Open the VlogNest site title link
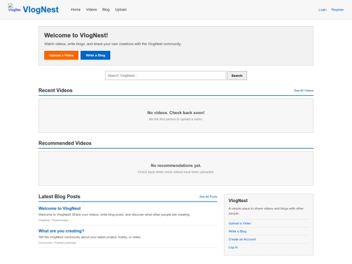The width and height of the screenshot is (352, 264). [x=40, y=10]
